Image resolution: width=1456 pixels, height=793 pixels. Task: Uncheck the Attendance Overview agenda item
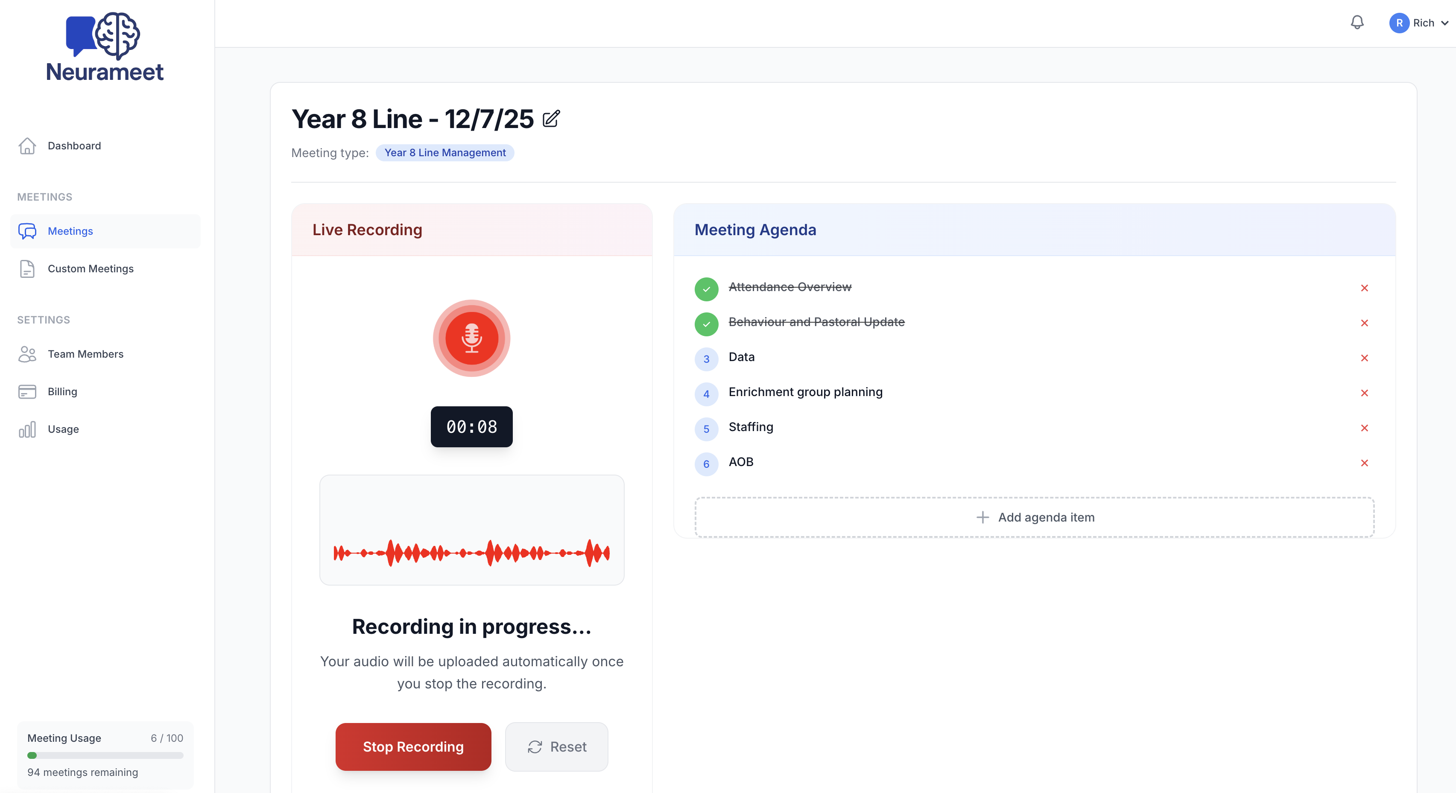(706, 288)
